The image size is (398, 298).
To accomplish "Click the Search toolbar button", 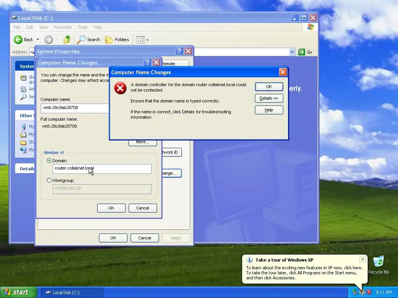I will 88,40.
